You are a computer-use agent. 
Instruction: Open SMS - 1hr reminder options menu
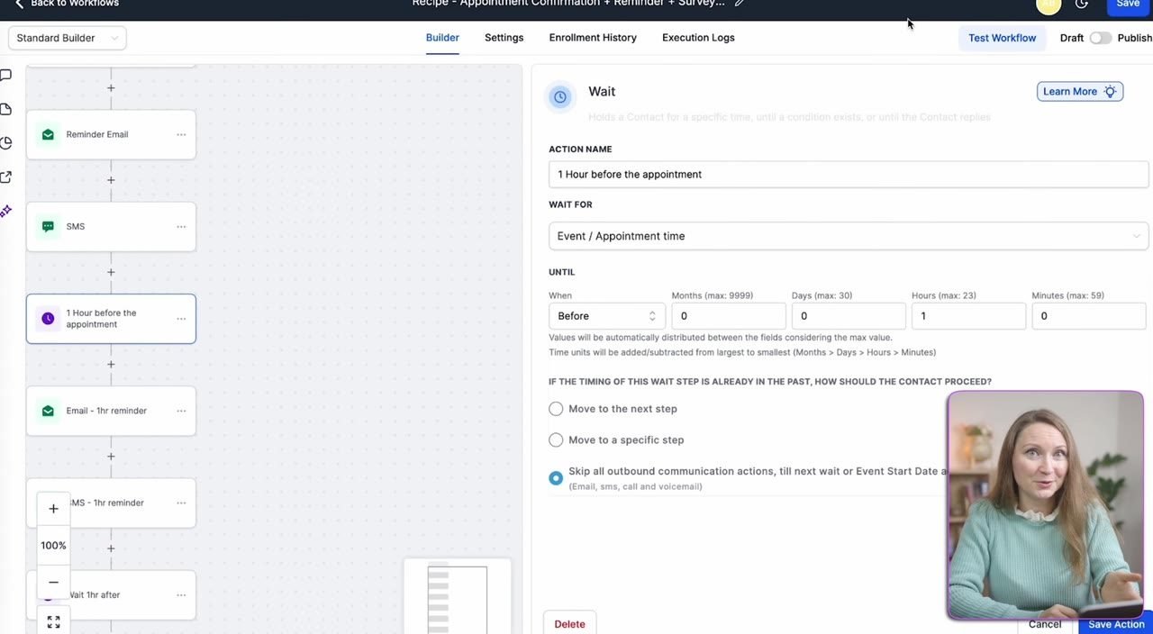coord(181,503)
